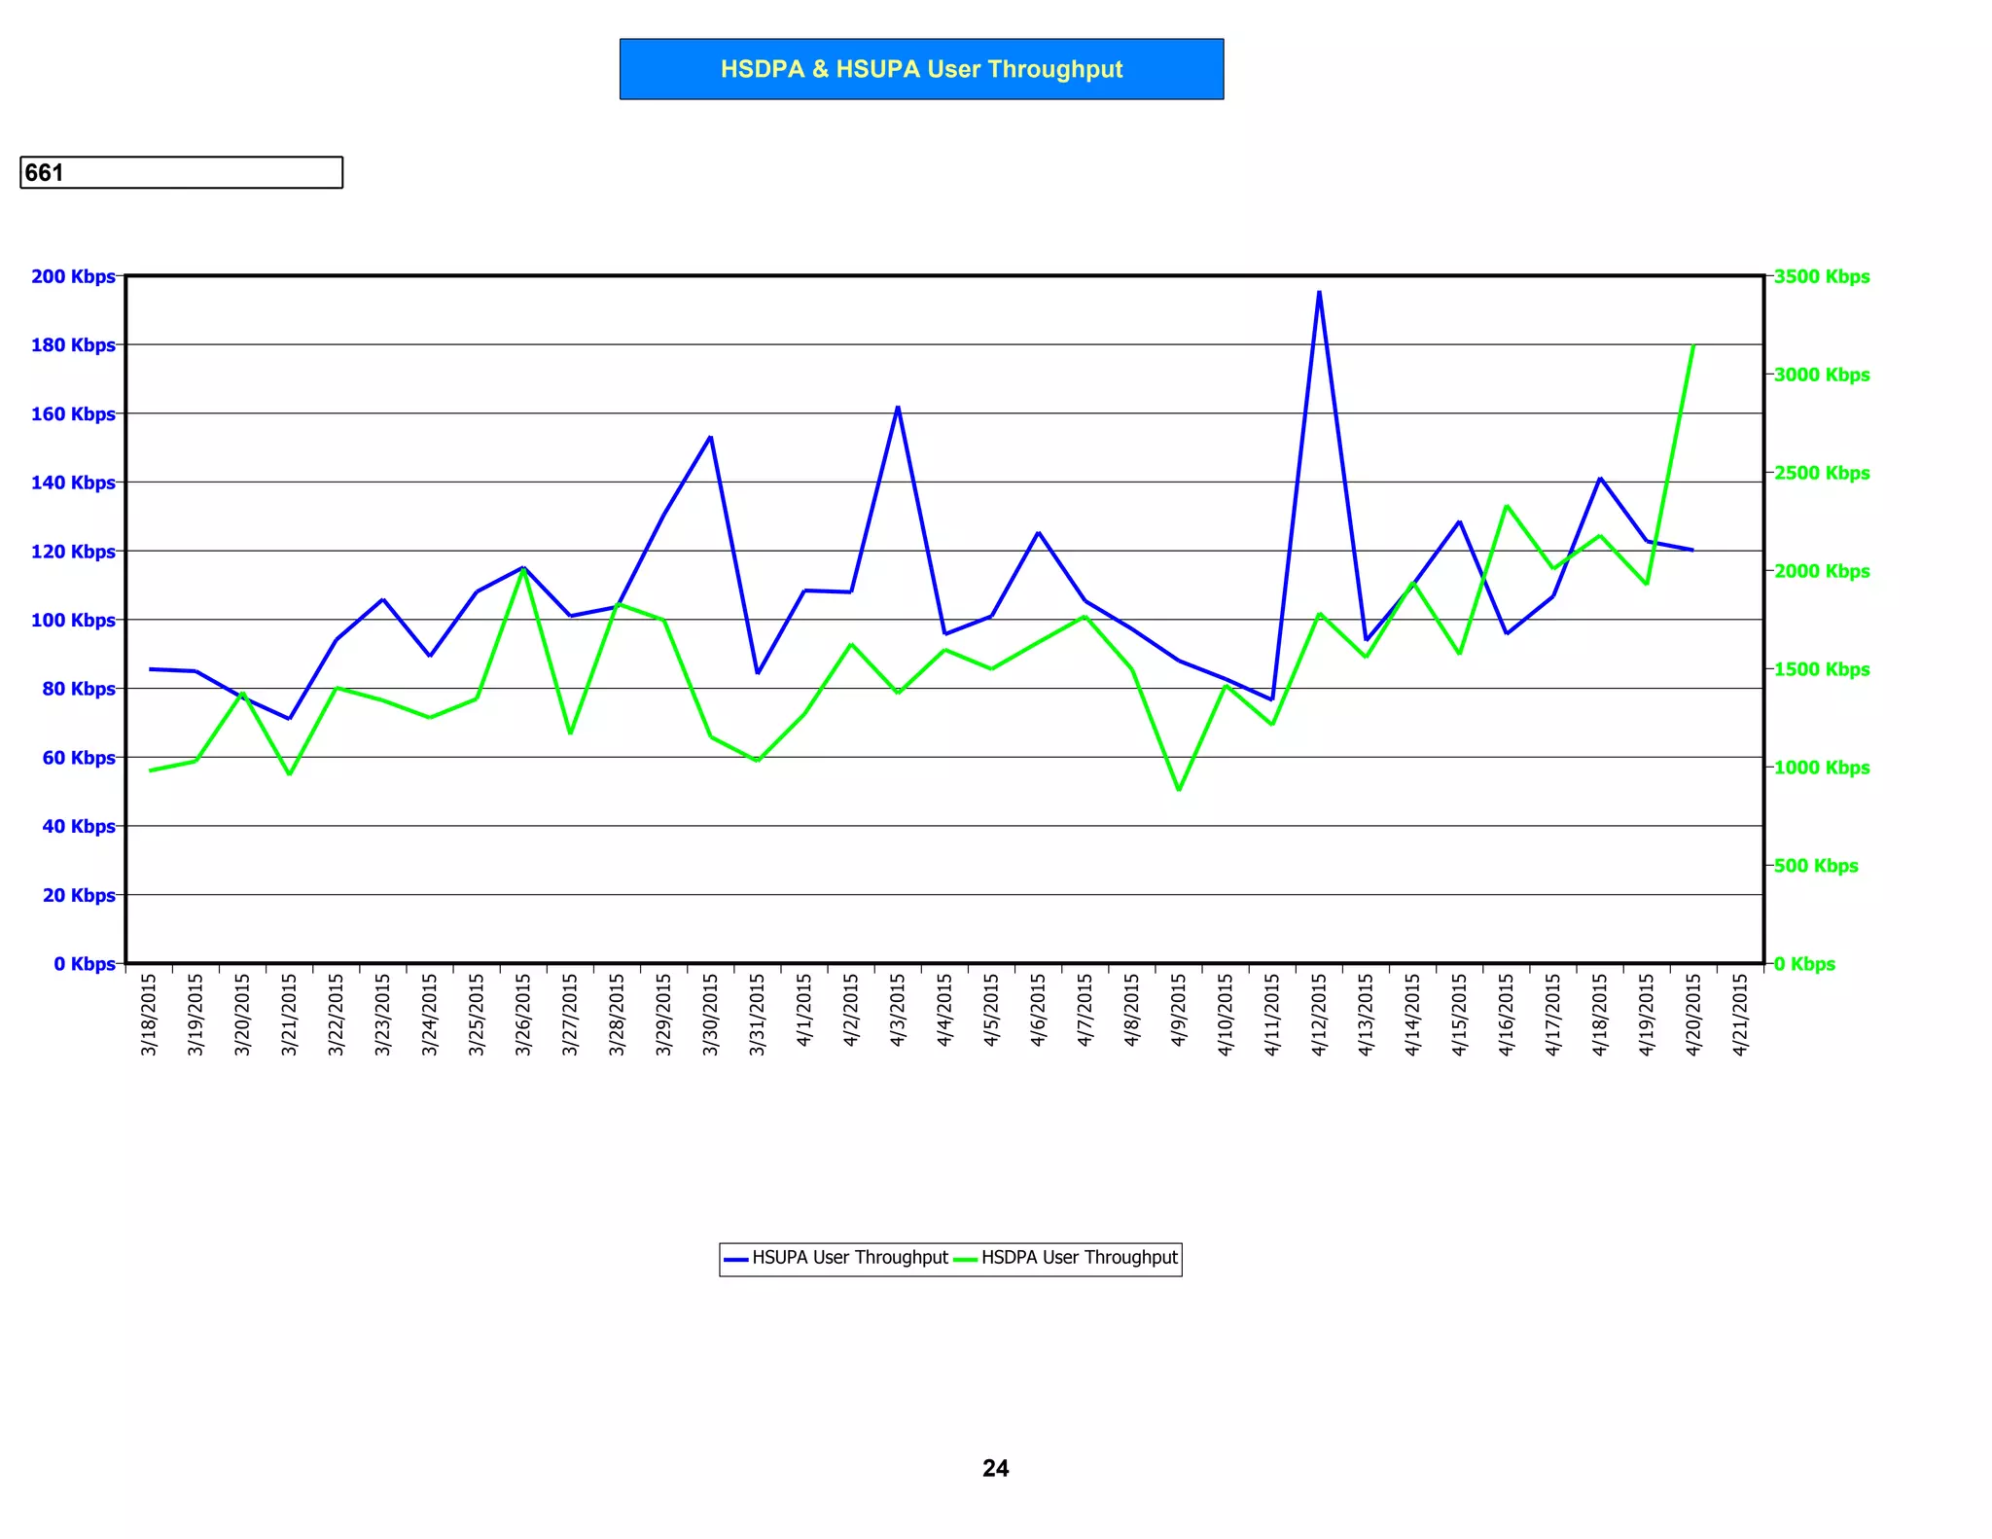Image resolution: width=1992 pixels, height=1539 pixels.
Task: Click the blue HSUPA legend line swatch
Action: pos(736,1259)
